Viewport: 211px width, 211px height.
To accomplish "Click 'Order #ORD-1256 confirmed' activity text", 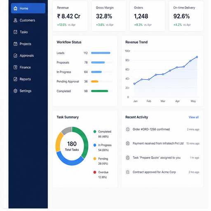I will pyautogui.click(x=151, y=129).
